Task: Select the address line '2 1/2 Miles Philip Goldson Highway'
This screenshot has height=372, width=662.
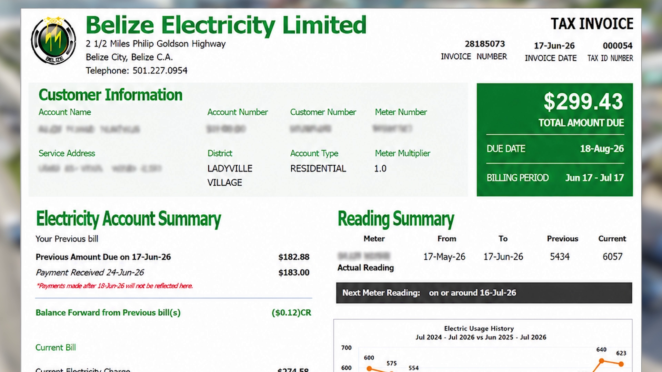Action: coord(156,44)
